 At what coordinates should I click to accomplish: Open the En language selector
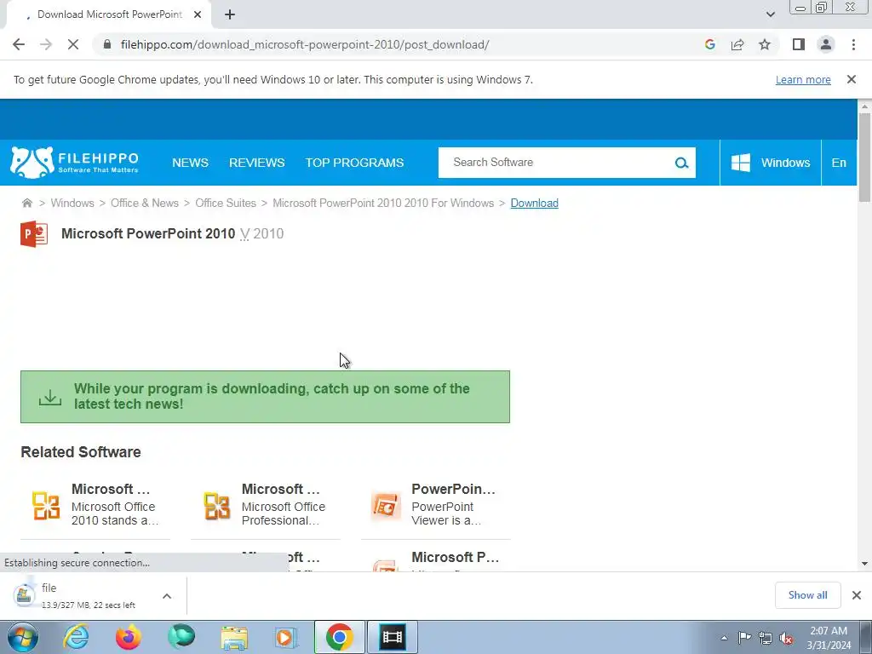click(x=839, y=163)
